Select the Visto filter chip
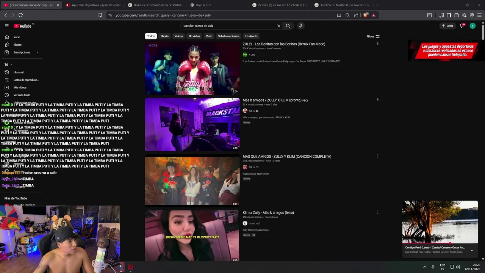Screen dimensions: 485x273 (x=209, y=36)
